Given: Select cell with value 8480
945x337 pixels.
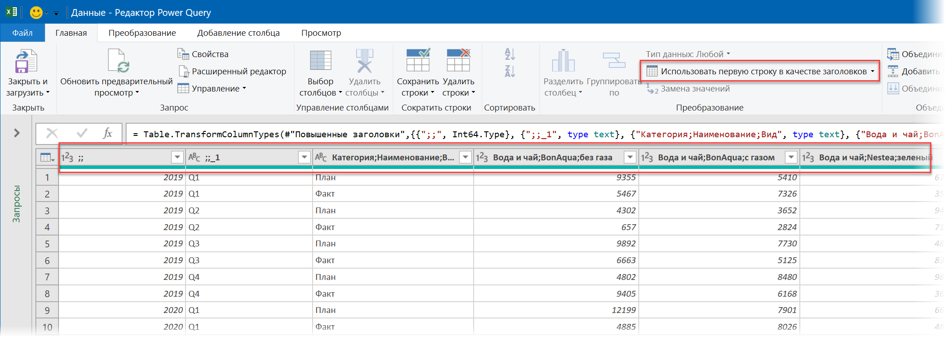Looking at the screenshot, I should tap(719, 277).
